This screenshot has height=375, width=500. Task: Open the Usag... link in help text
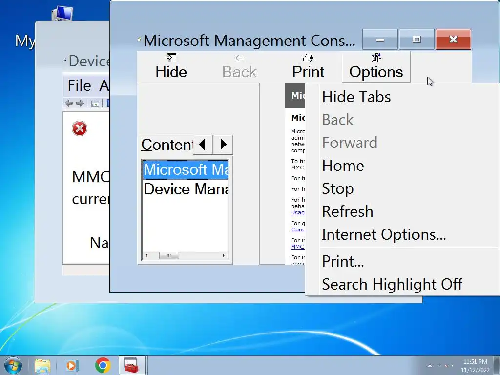point(298,212)
